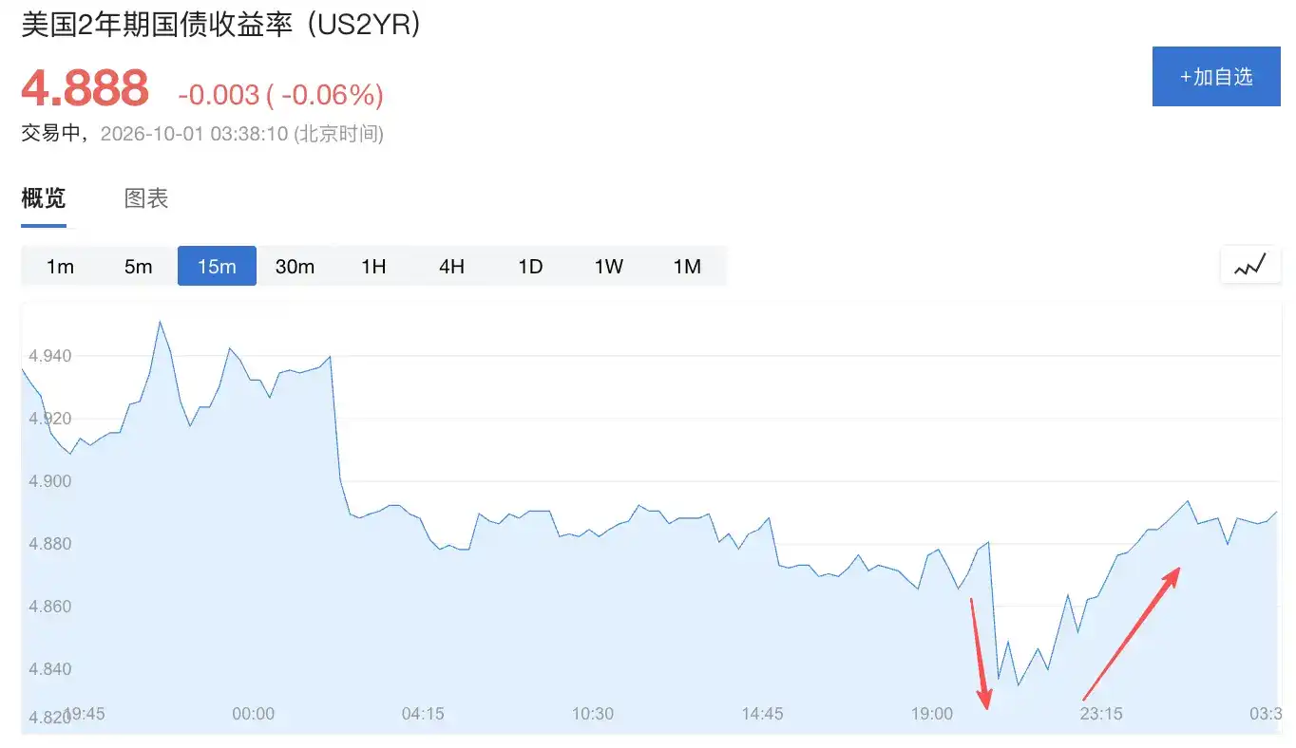This screenshot has width=1296, height=748.
Task: Click the chart at the 19:00 time label
Action: 931,714
